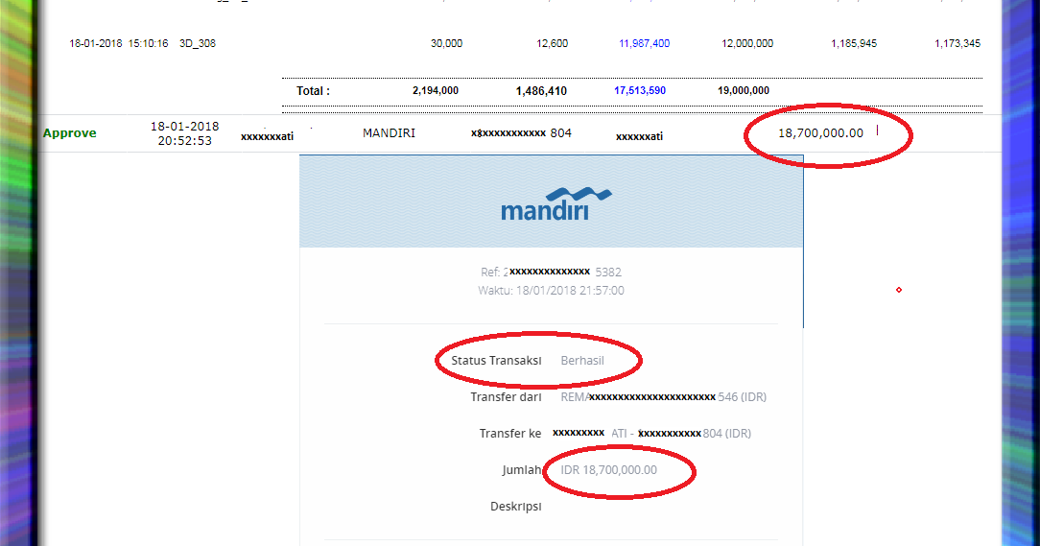Click the value 12,000,000 in the 3D_308 row
Image resolution: width=1040 pixels, height=546 pixels.
747,43
